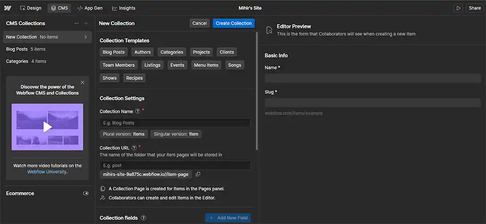Expand New Collection row chevron
This screenshot has width=486, height=224.
85,37
